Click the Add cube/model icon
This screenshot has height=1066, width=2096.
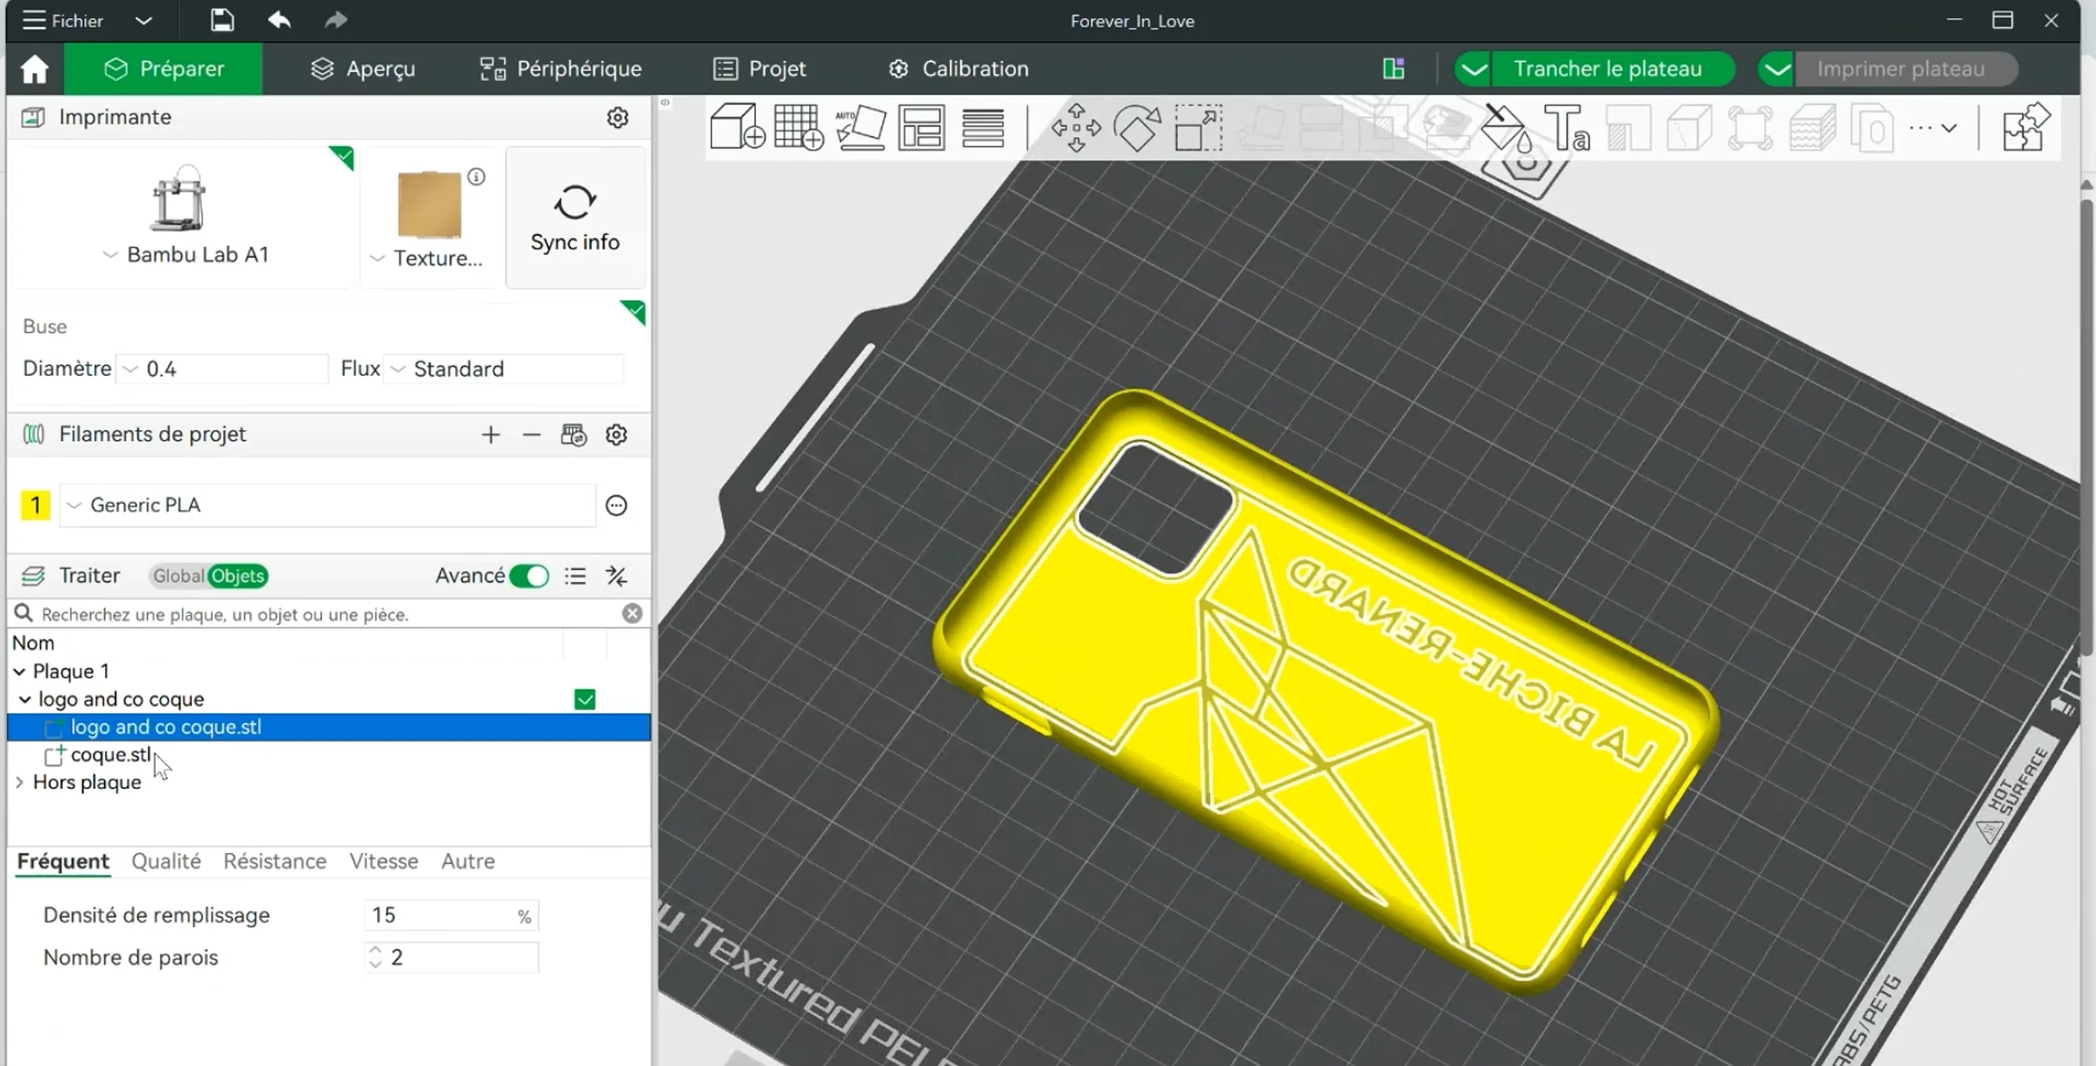[736, 127]
